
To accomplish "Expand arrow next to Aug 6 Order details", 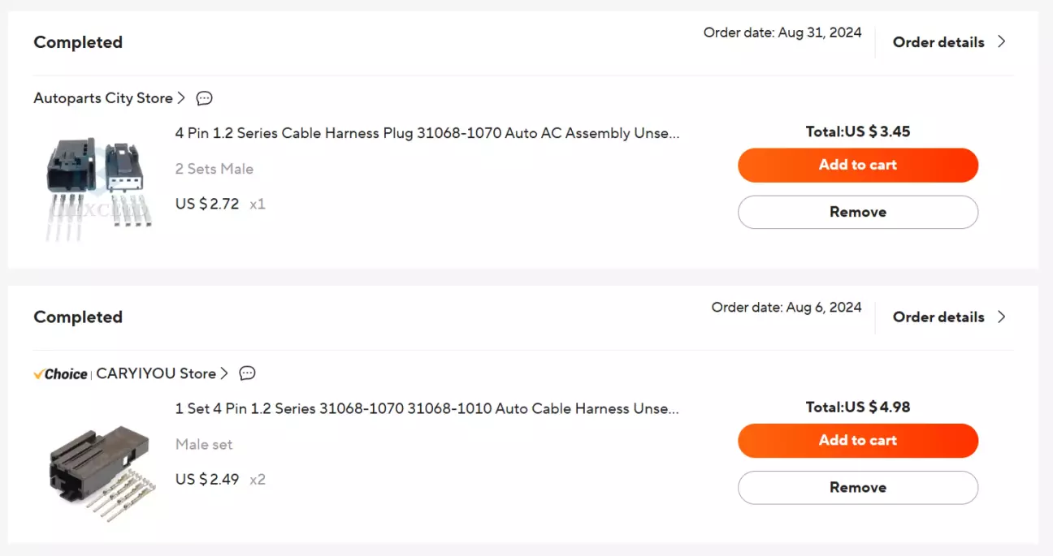I will click(x=1002, y=317).
